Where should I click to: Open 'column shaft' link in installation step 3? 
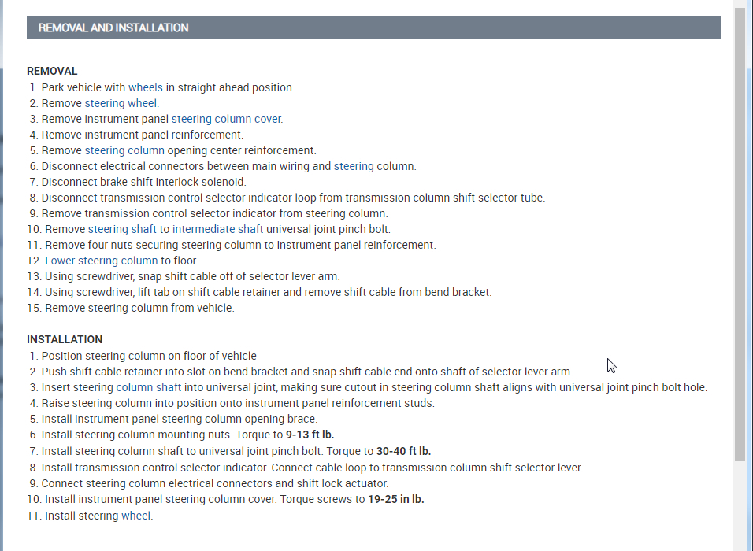[x=149, y=387]
